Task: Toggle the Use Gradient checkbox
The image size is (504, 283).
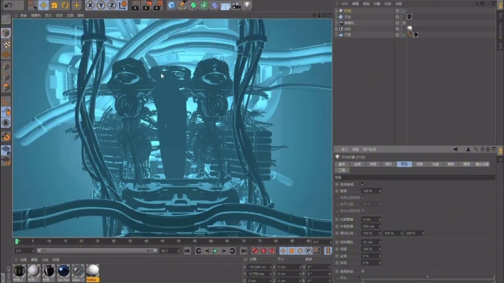Action: 363,271
